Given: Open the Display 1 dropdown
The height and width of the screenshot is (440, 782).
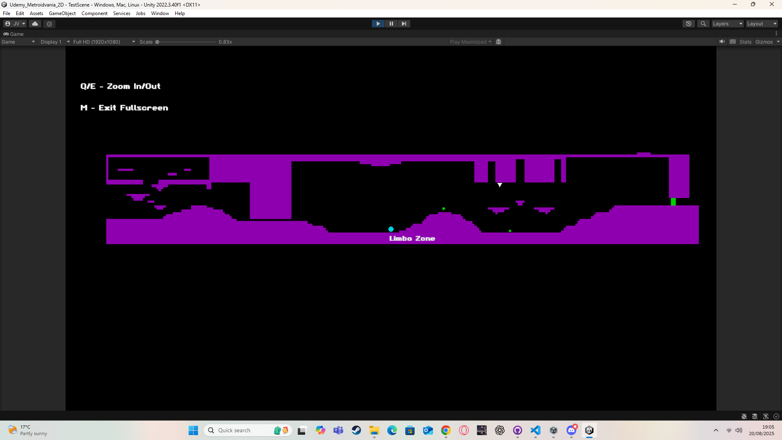Looking at the screenshot, I should 55,42.
